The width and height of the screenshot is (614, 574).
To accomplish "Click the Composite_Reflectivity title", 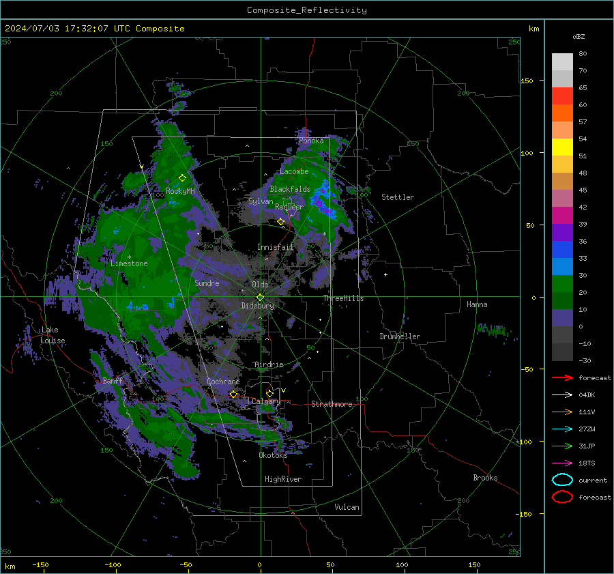I will point(307,10).
